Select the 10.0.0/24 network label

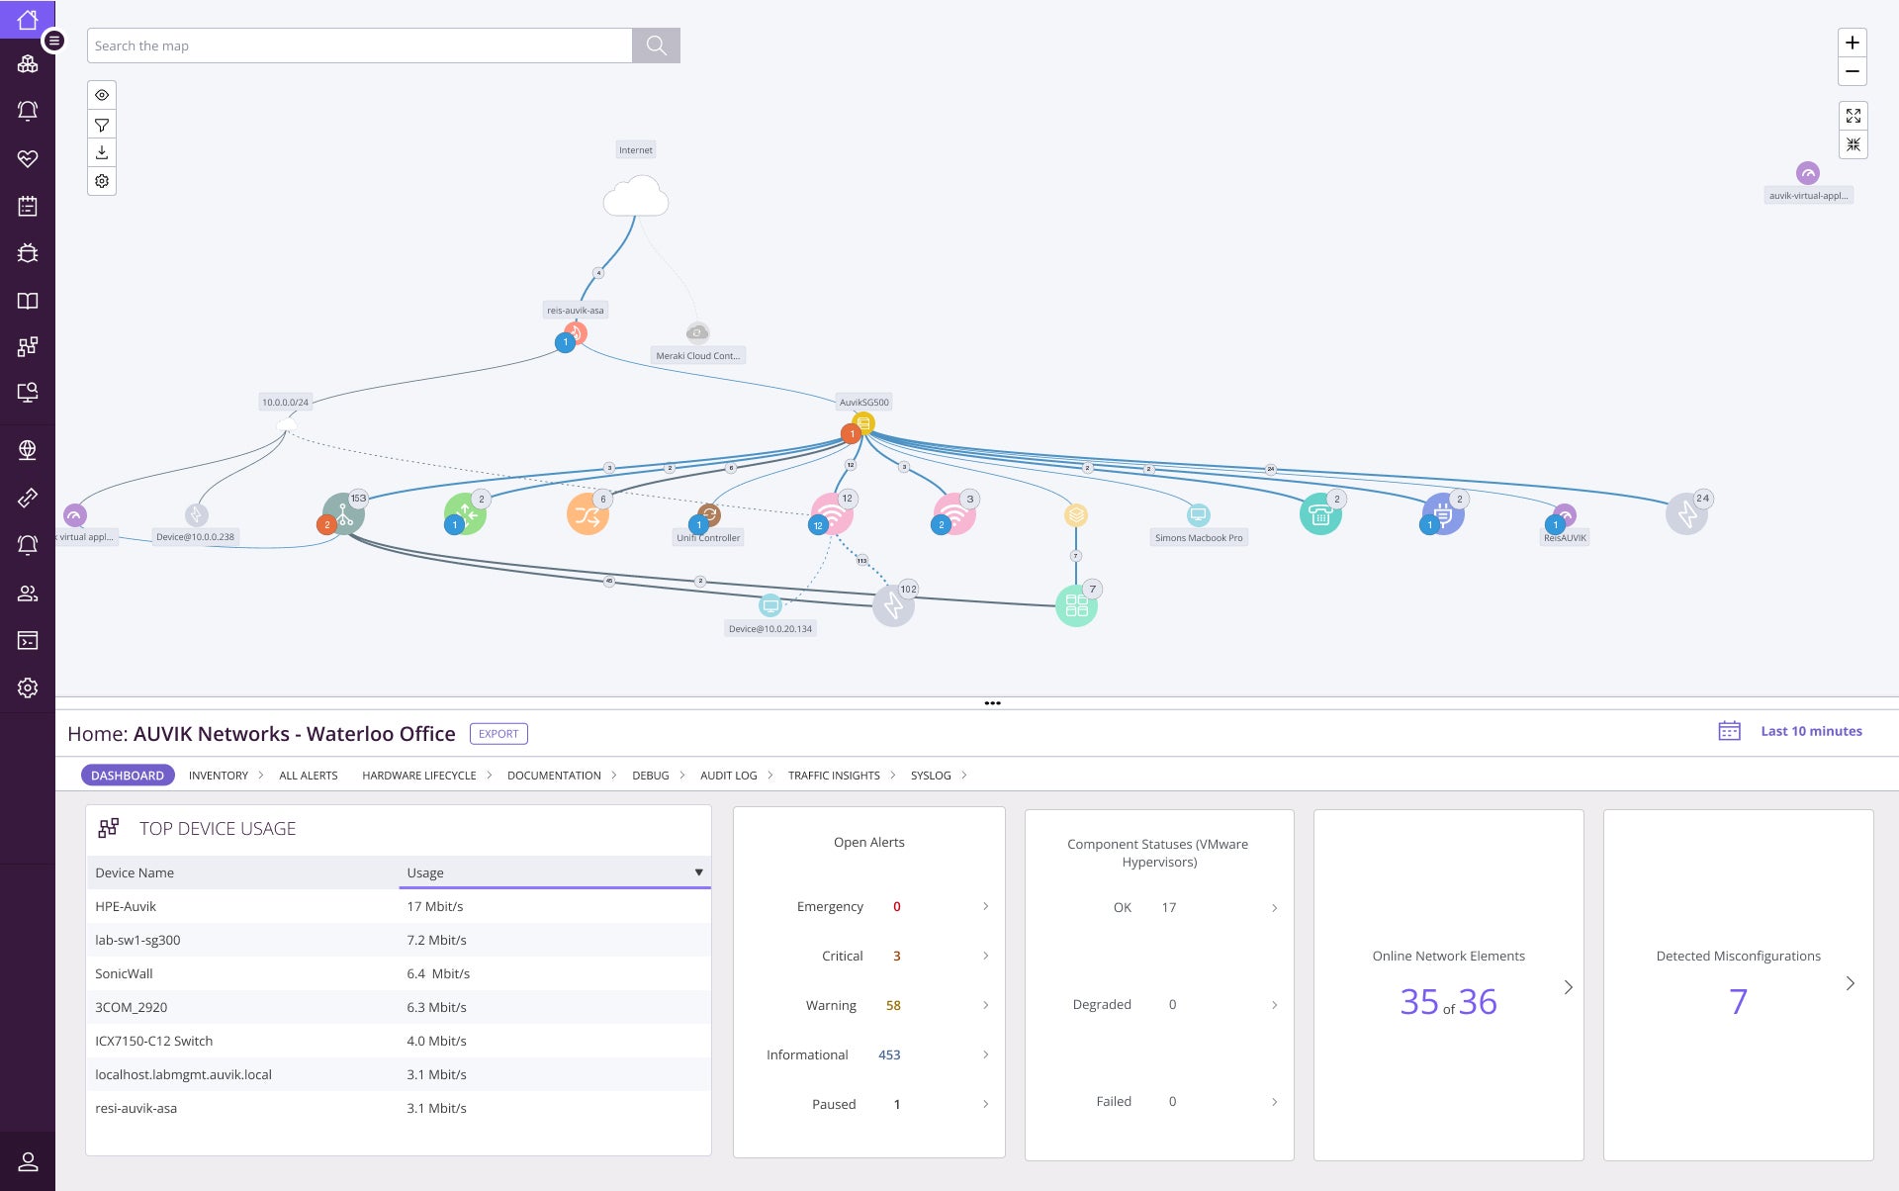[285, 402]
